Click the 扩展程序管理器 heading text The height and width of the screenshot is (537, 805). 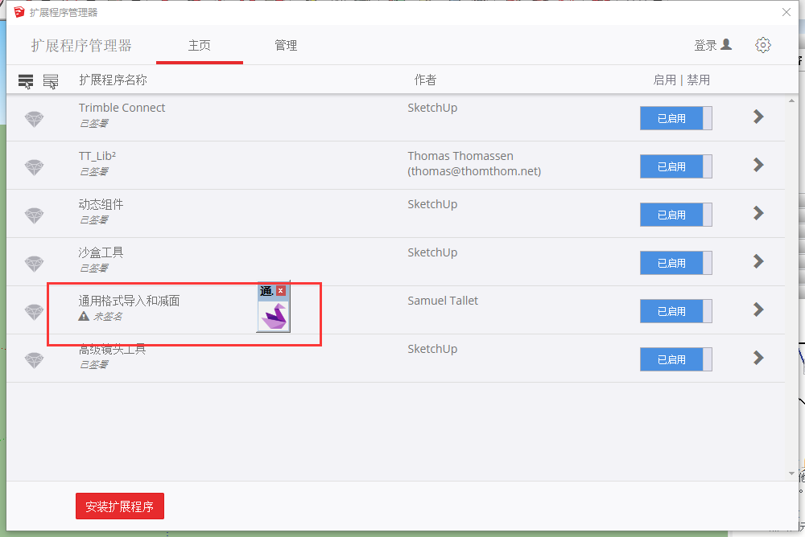[81, 46]
